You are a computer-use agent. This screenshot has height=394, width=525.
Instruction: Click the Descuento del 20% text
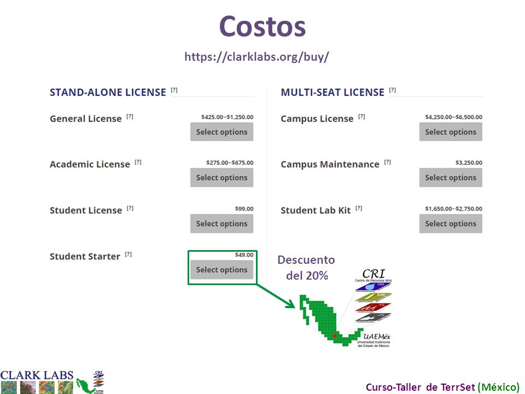pos(306,268)
